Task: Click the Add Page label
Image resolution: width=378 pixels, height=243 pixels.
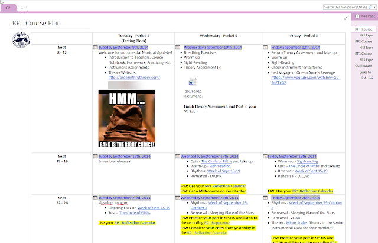Action: [368, 16]
